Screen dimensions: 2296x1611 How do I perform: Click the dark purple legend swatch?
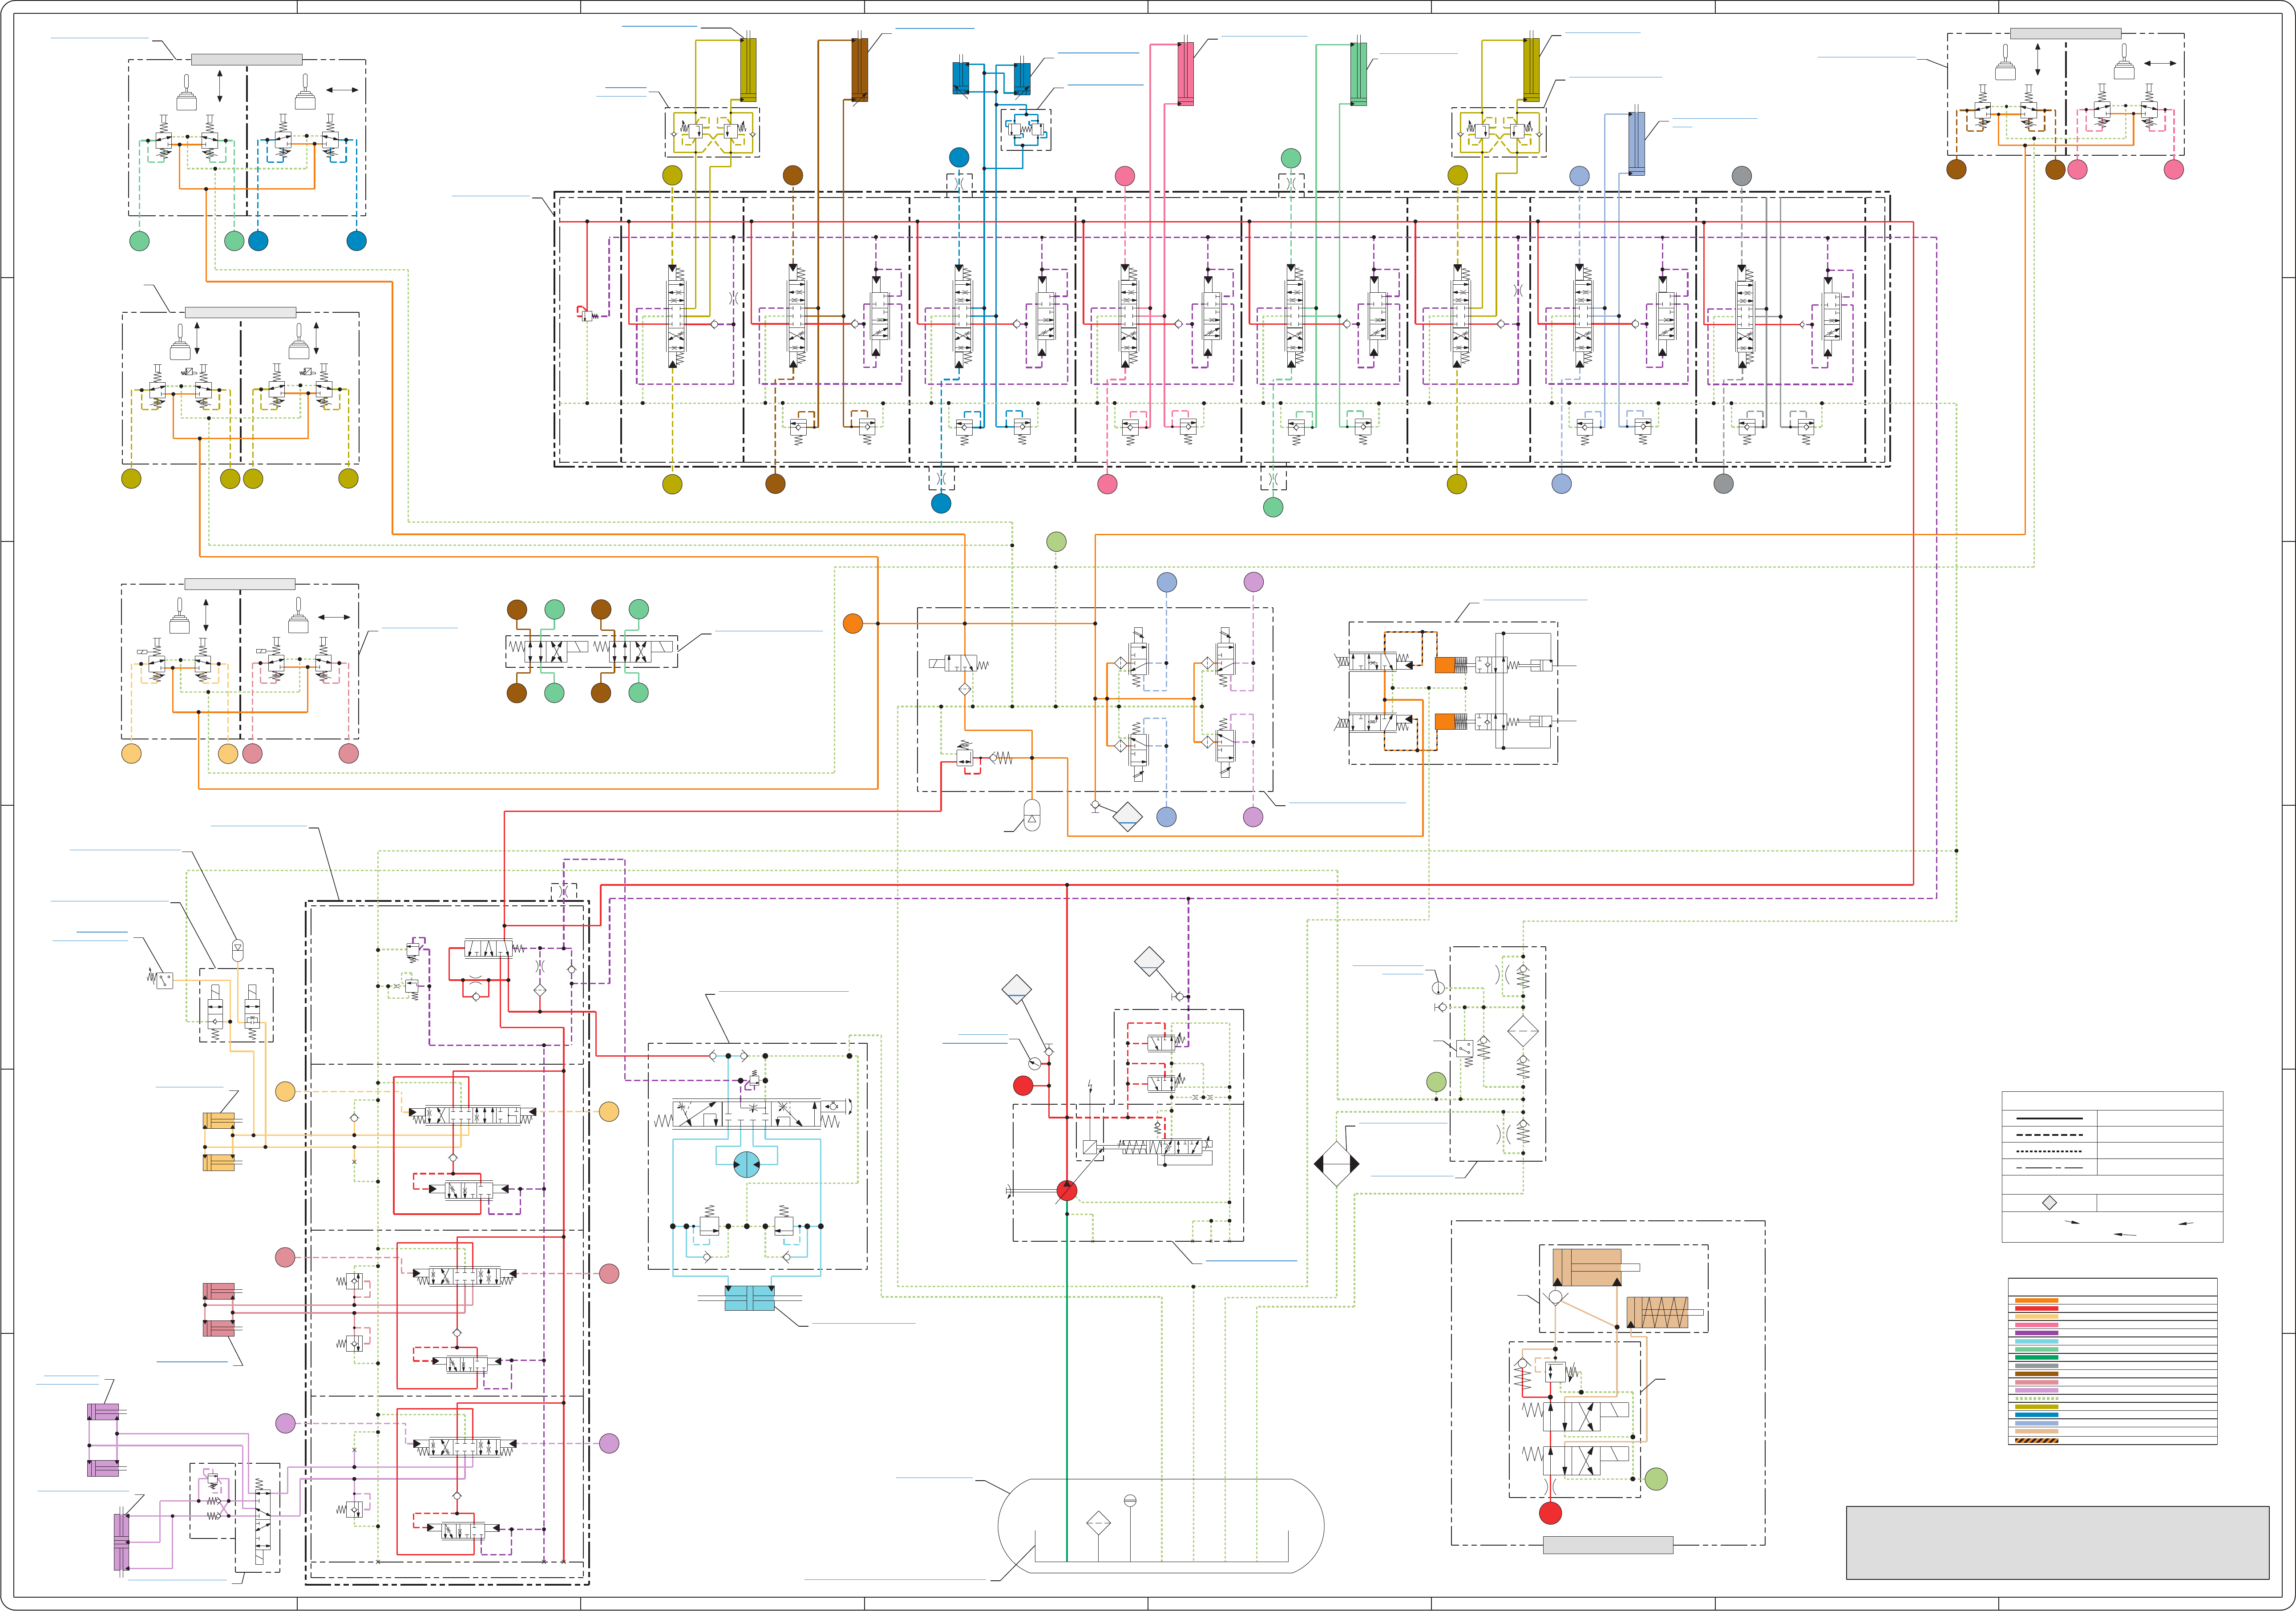coord(2036,1333)
